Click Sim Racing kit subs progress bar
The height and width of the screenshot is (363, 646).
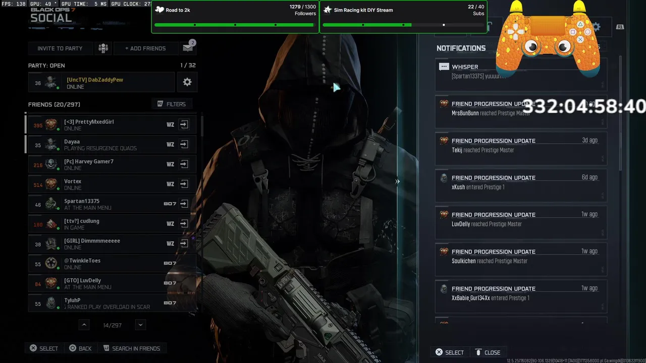pos(403,25)
